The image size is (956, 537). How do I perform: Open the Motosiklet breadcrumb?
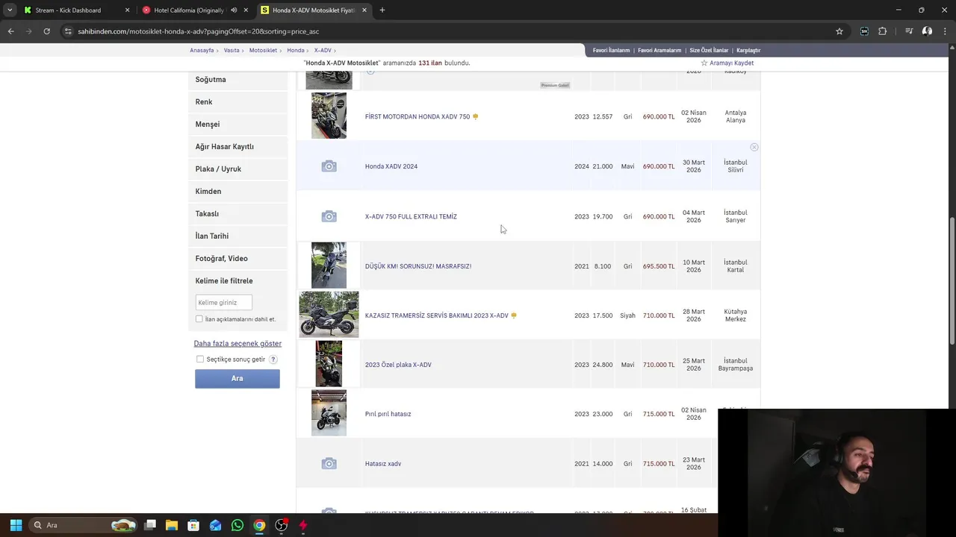[263, 50]
